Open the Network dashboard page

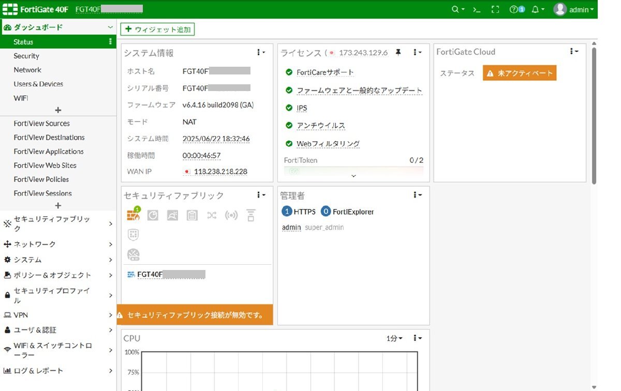27,70
